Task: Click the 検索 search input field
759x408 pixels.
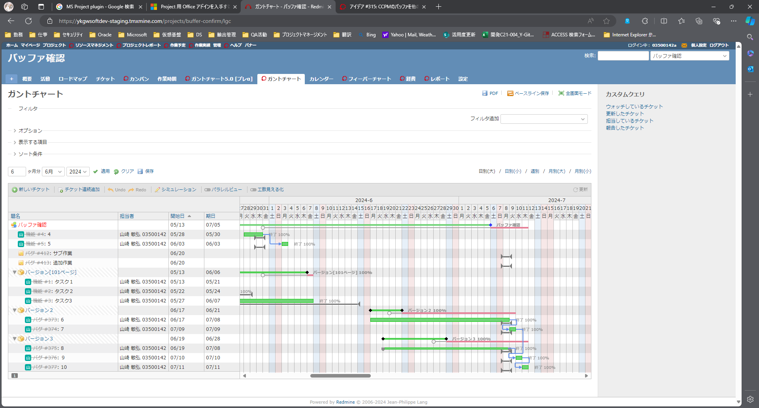Action: point(623,56)
